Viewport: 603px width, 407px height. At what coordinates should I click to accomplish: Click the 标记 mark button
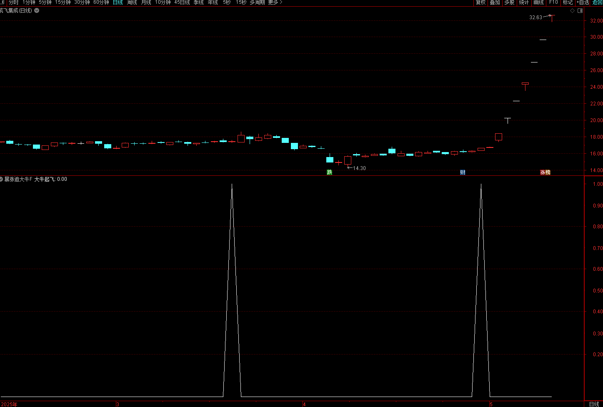pyautogui.click(x=568, y=2)
